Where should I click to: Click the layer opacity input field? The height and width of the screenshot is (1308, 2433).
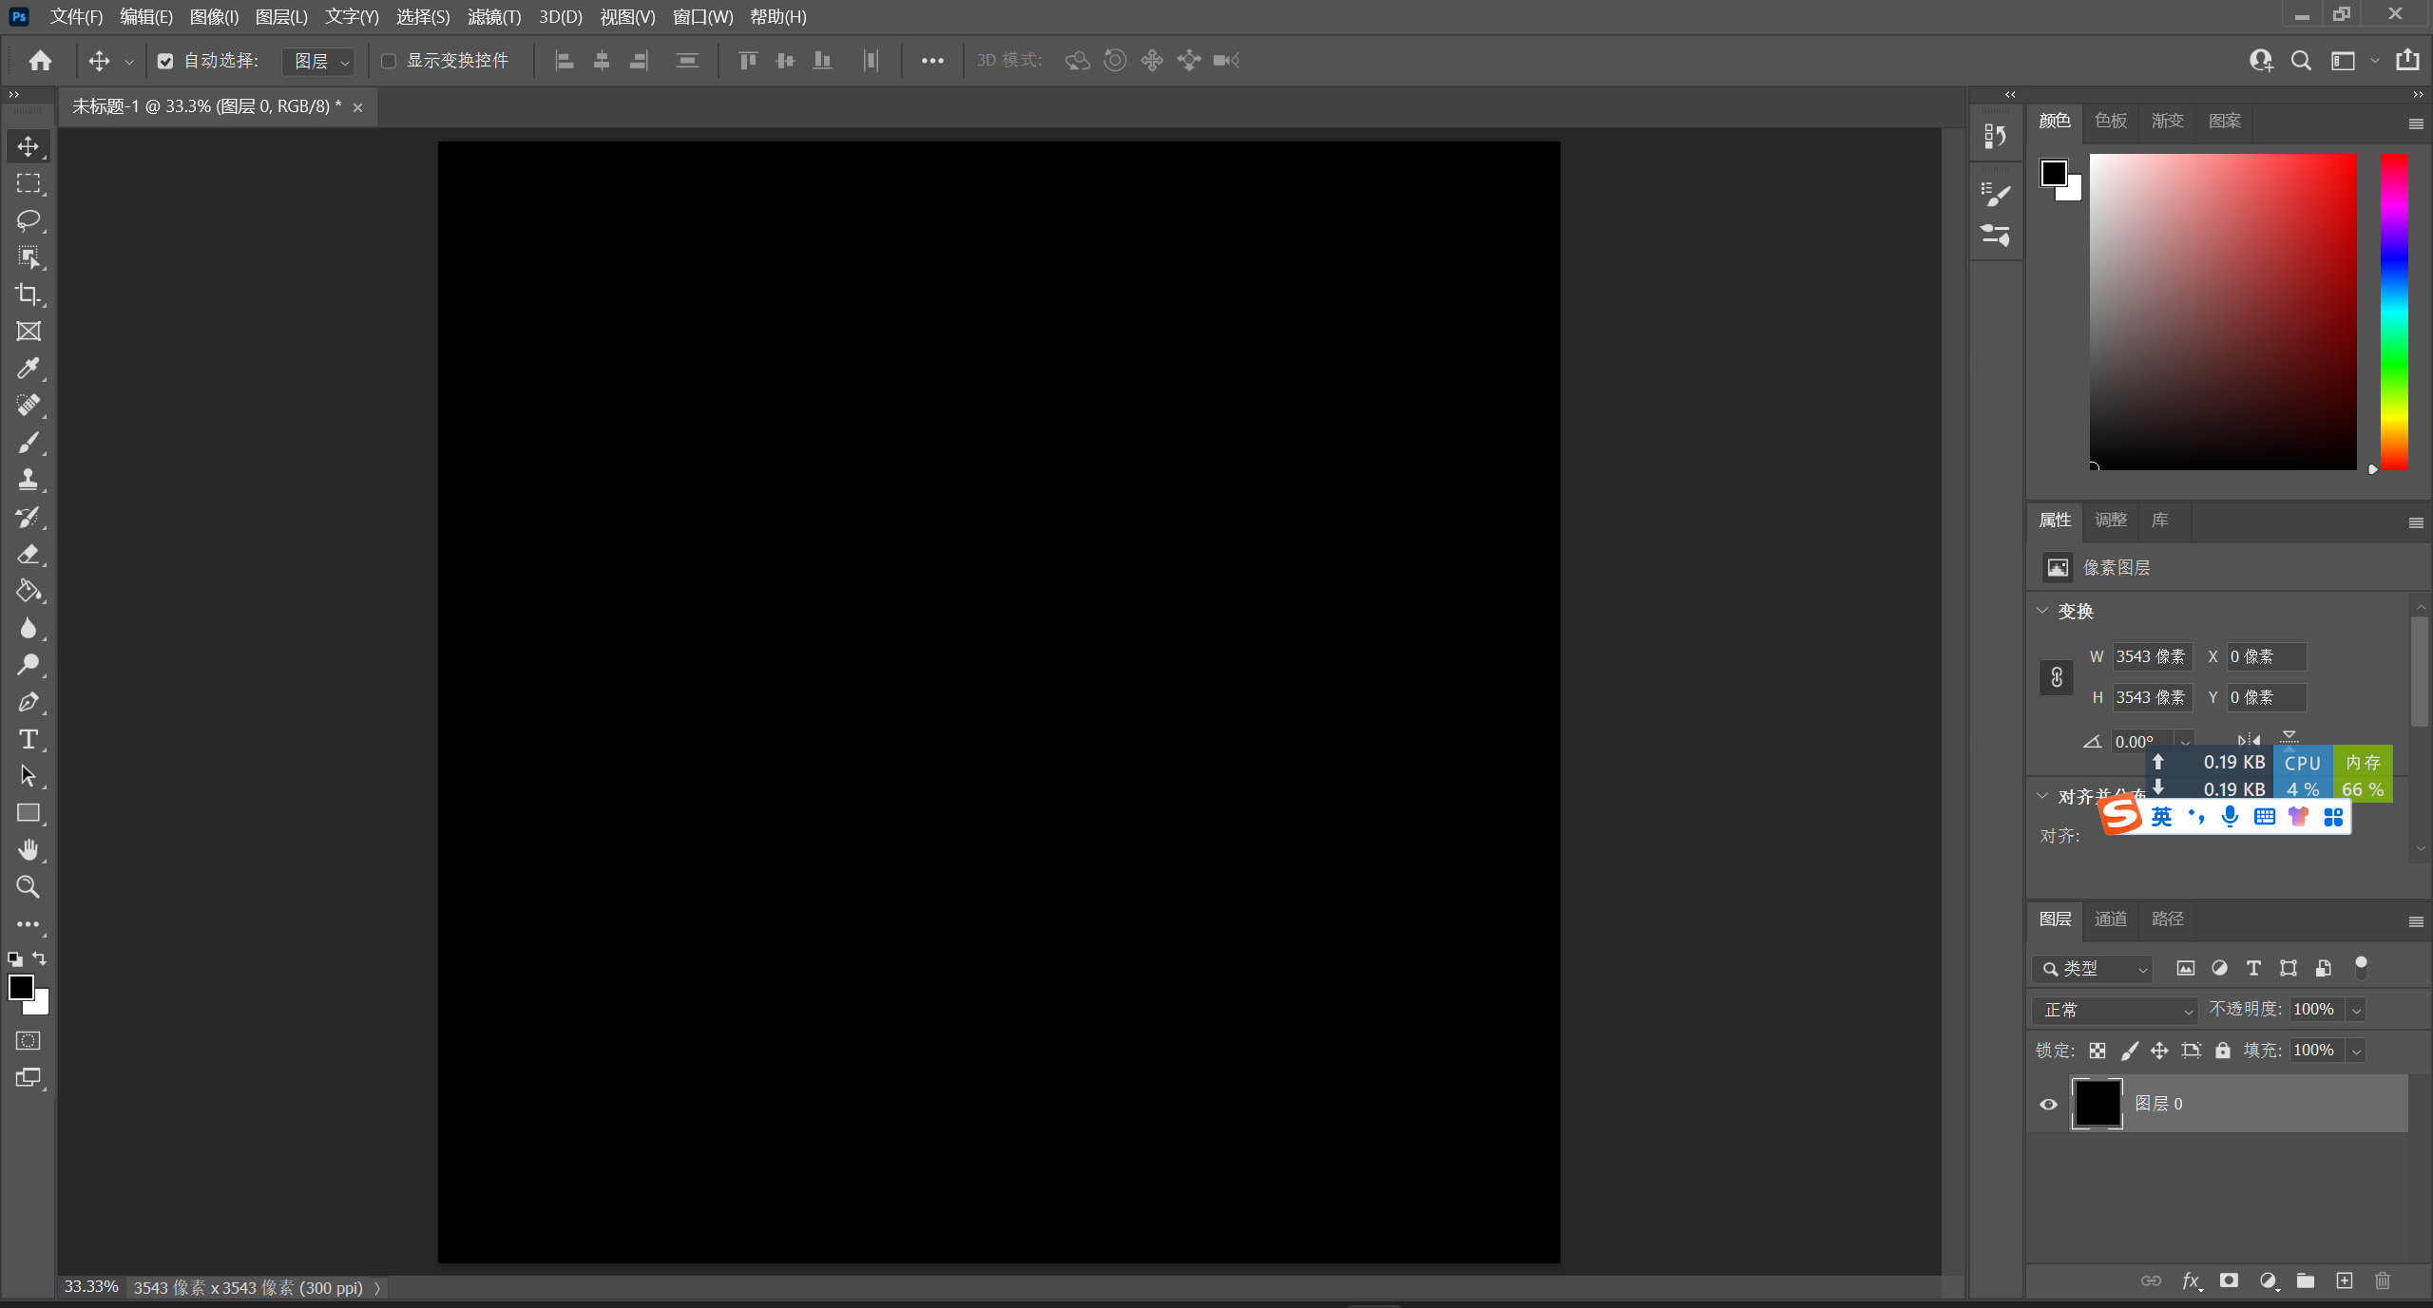coord(2315,1009)
